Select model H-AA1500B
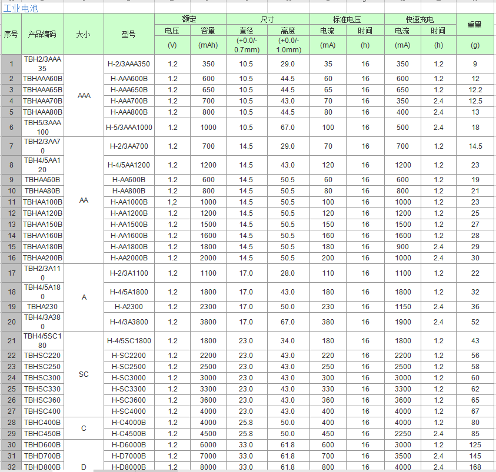The width and height of the screenshot is (496, 472). (129, 225)
